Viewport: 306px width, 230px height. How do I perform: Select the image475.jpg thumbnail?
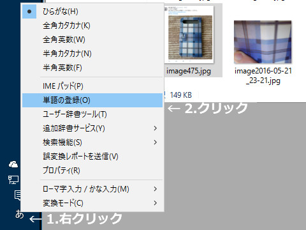point(189,34)
